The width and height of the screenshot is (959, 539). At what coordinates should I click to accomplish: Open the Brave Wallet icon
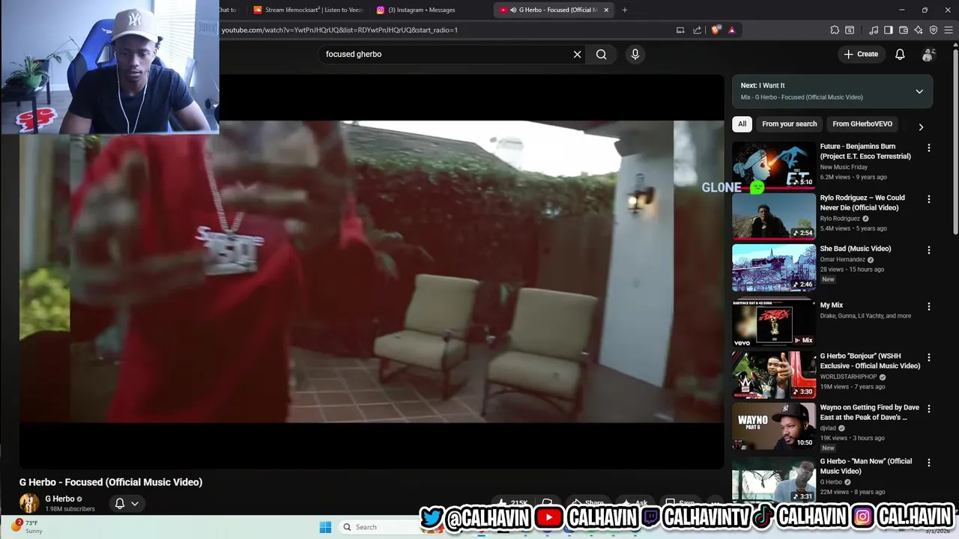904,30
